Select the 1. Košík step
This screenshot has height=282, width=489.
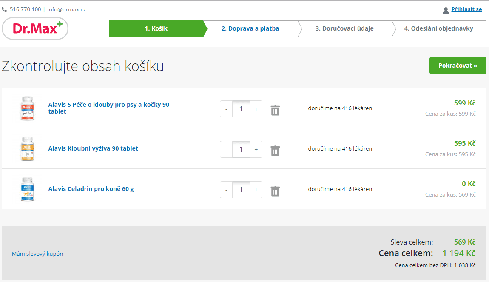point(156,28)
